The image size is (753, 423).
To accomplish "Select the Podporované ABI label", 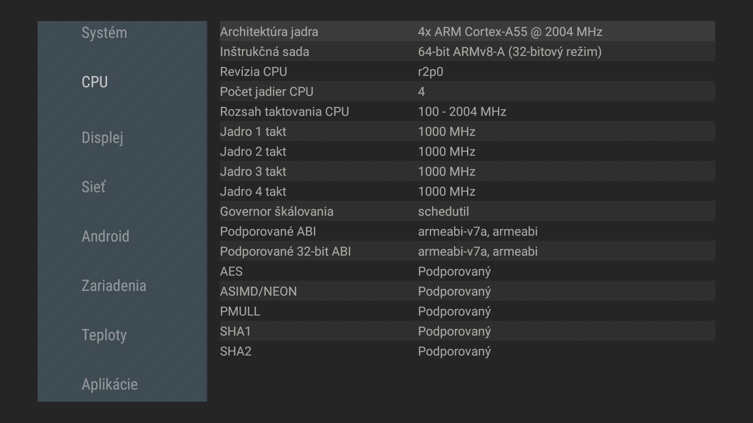I will 268,231.
